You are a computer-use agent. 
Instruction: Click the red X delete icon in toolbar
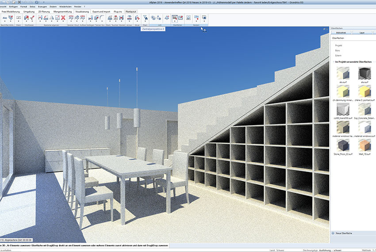[63, 18]
